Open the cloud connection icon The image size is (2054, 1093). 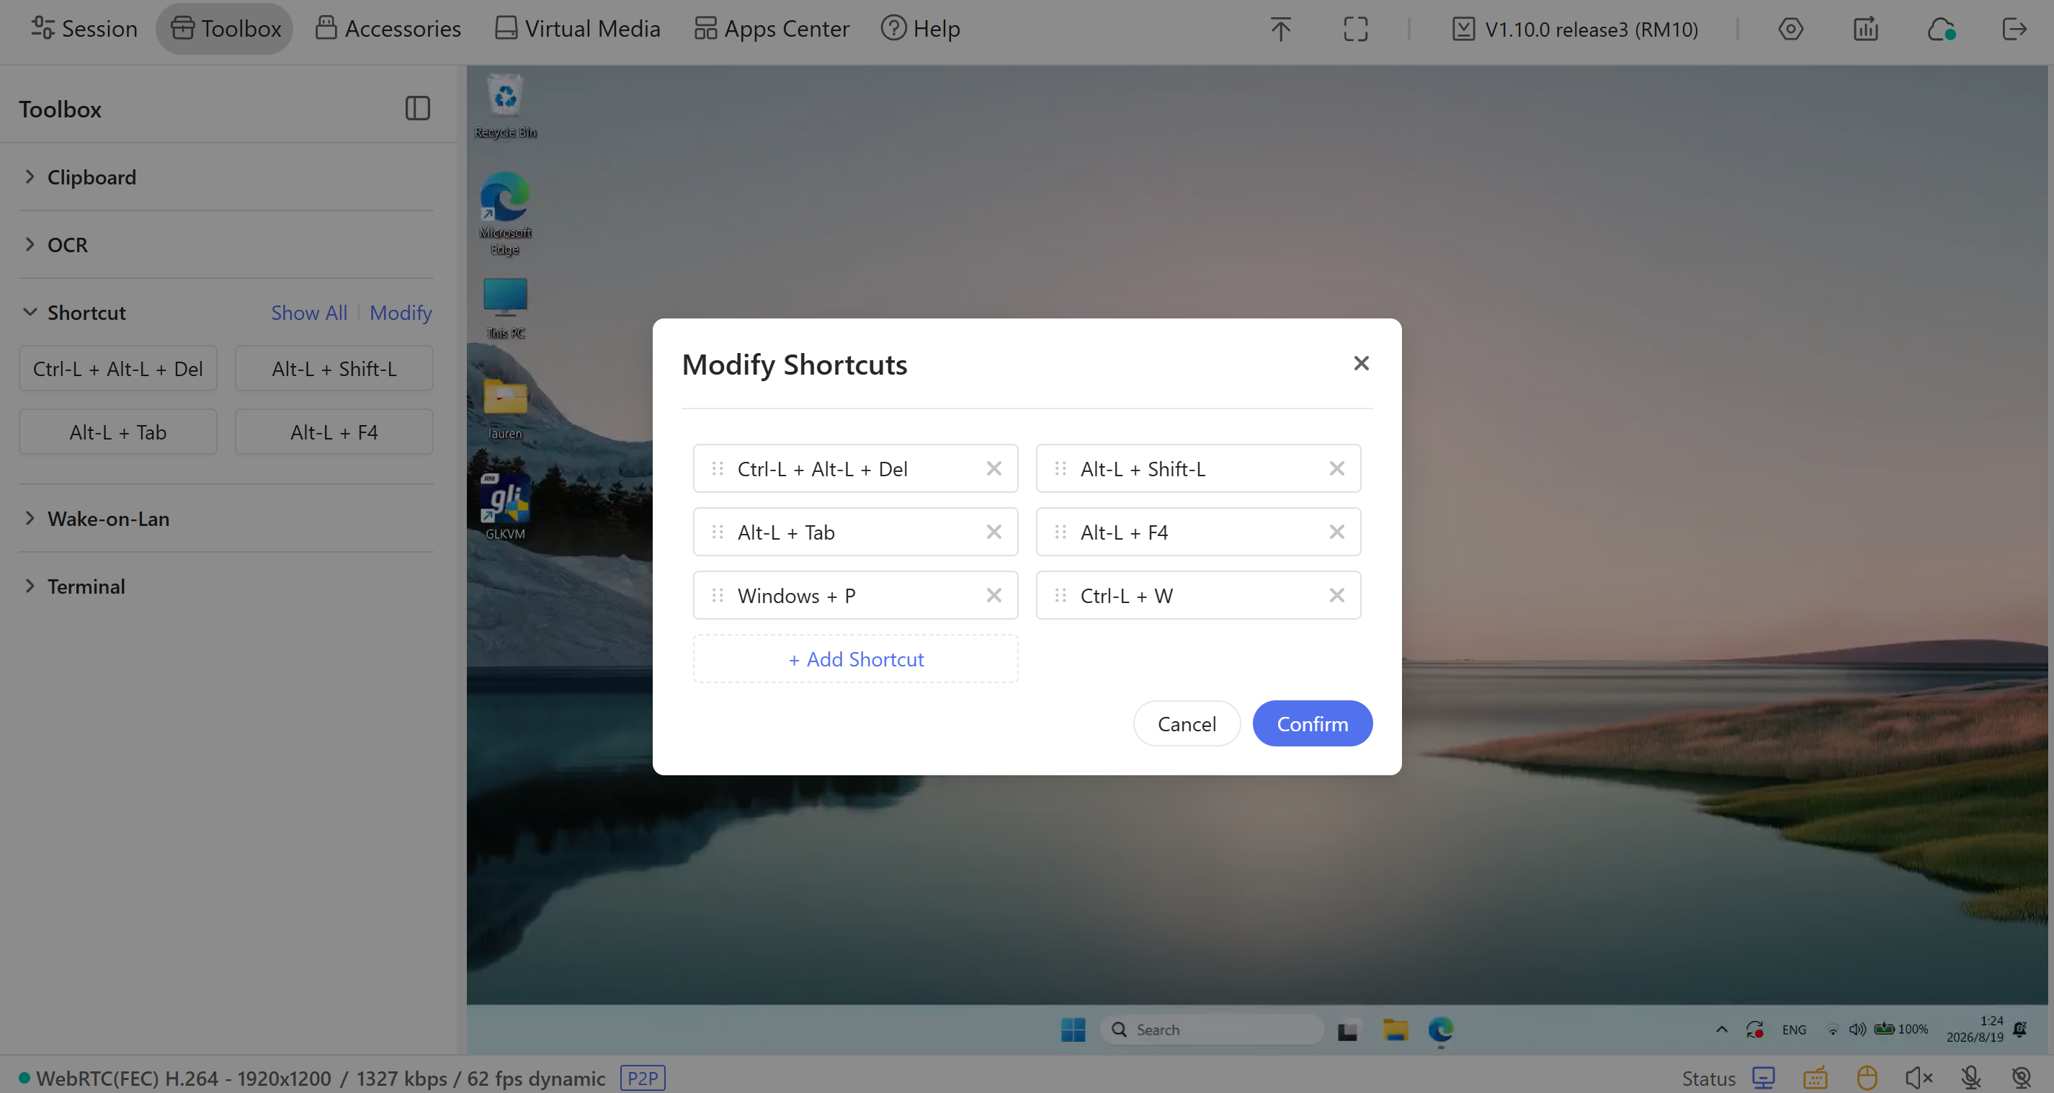coord(1941,30)
